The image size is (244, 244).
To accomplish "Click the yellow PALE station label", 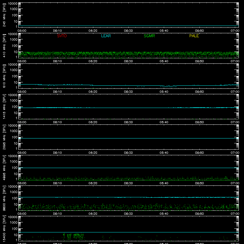I will click(x=194, y=36).
